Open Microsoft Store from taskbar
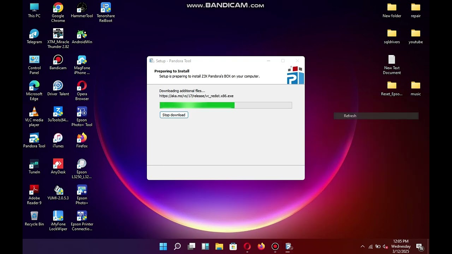 233,246
